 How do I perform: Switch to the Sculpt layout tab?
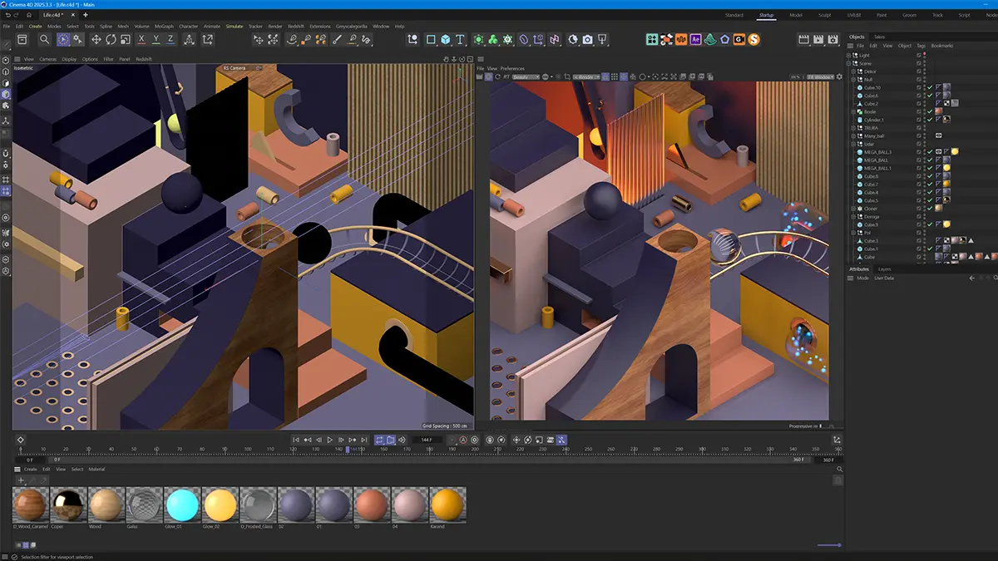(x=824, y=15)
